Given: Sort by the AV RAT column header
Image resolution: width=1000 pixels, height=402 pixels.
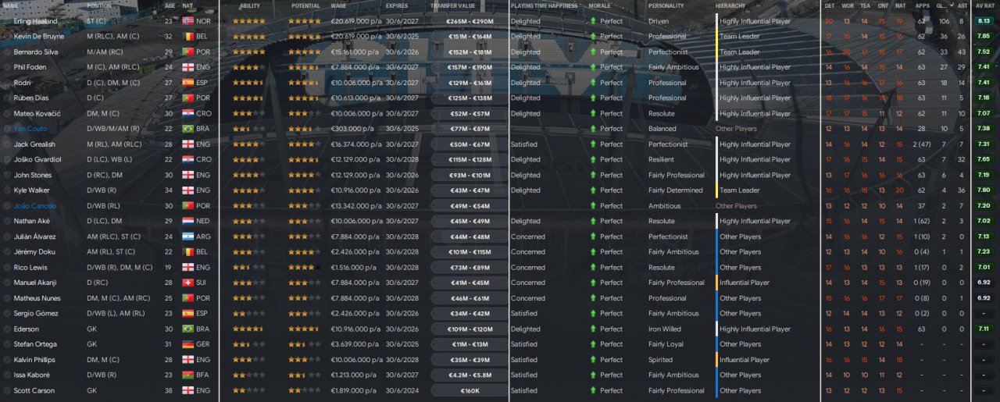Looking at the screenshot, I should click(984, 5).
